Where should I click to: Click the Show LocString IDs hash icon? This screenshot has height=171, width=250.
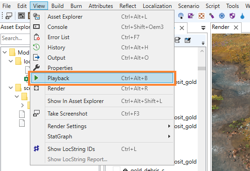click(x=36, y=149)
